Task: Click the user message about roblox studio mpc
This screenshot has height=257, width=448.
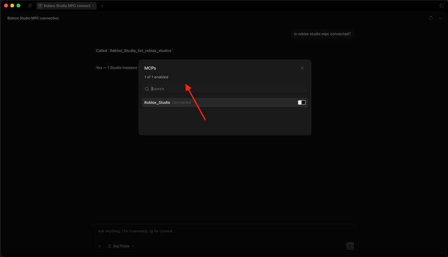Action: click(322, 34)
